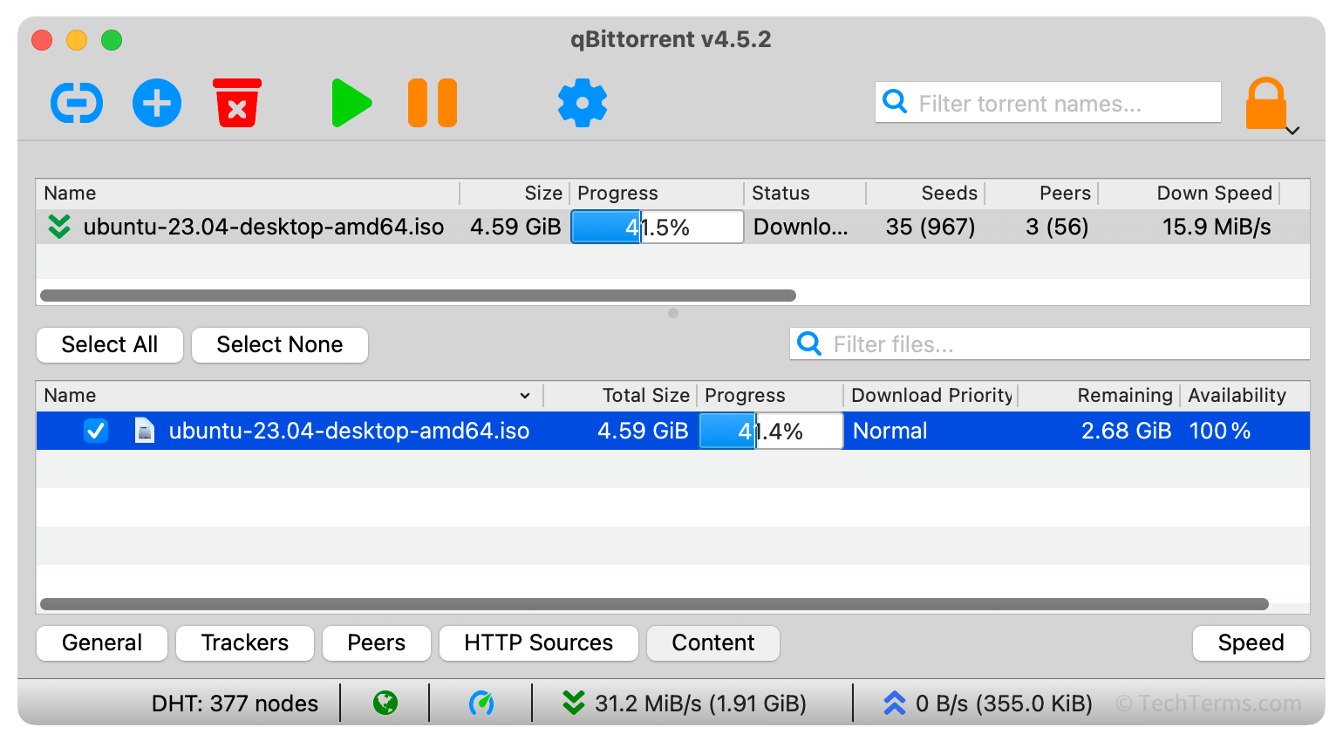Click the file list horizontal scrollbar
Viewport: 1343px width, 741px height.
coord(654,604)
